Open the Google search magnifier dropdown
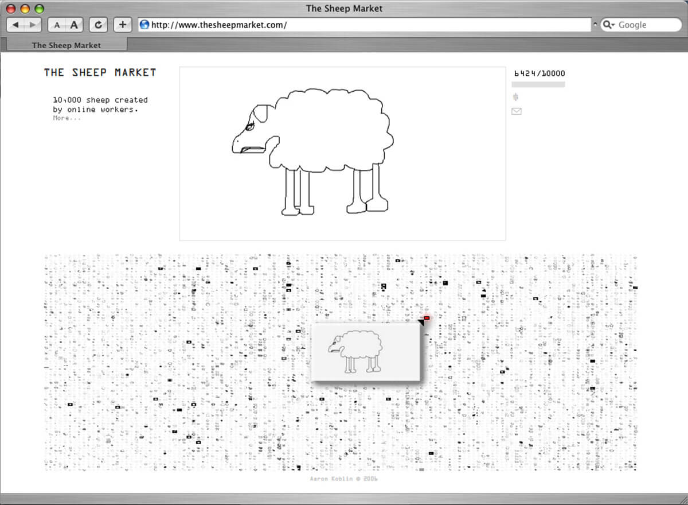The image size is (688, 505). 609,25
